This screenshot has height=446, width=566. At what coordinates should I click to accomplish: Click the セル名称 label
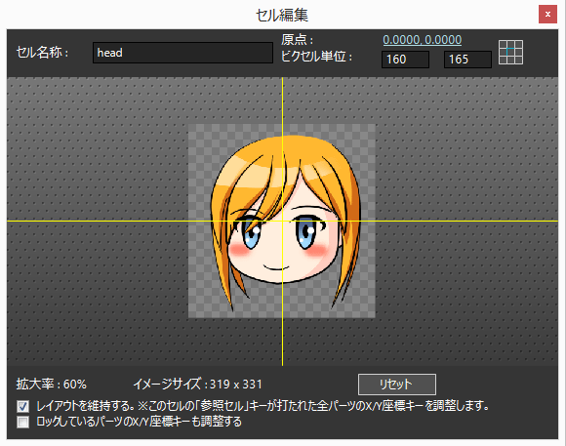click(42, 53)
